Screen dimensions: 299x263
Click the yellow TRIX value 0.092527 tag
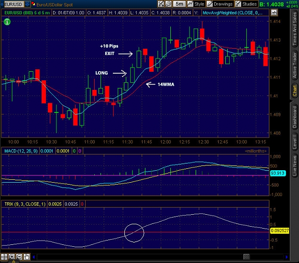pos(280,231)
